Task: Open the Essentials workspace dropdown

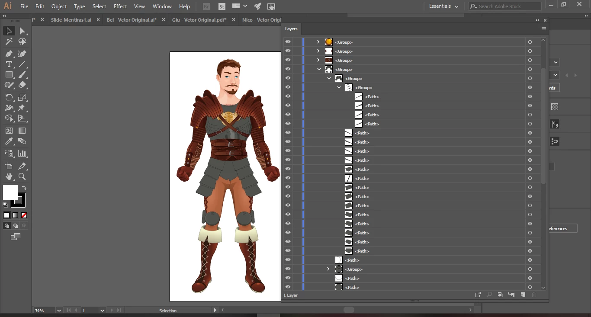Action: (443, 6)
